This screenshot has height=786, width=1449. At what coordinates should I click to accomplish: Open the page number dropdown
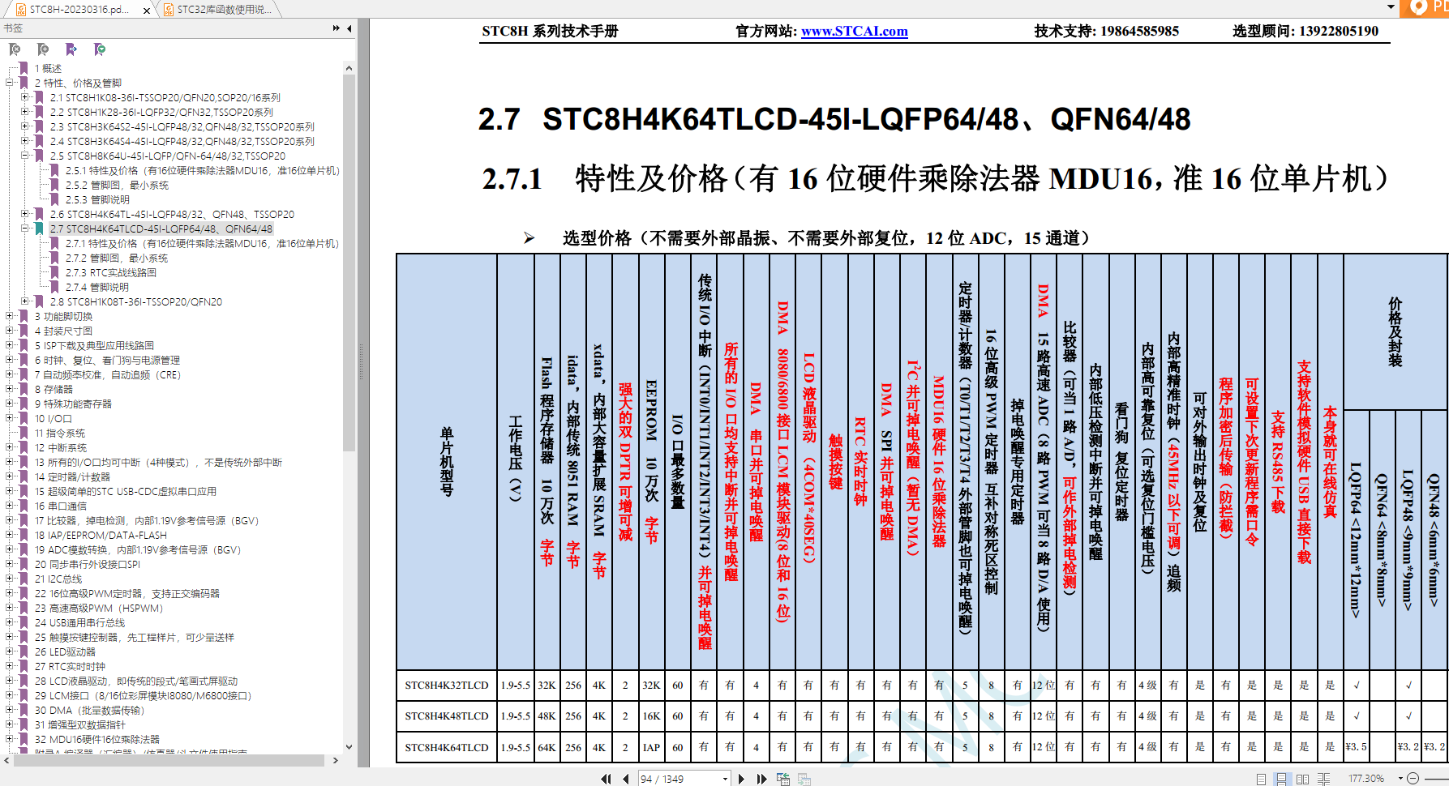point(725,779)
